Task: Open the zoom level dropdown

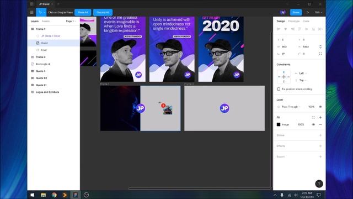Action: pyautogui.click(x=318, y=12)
